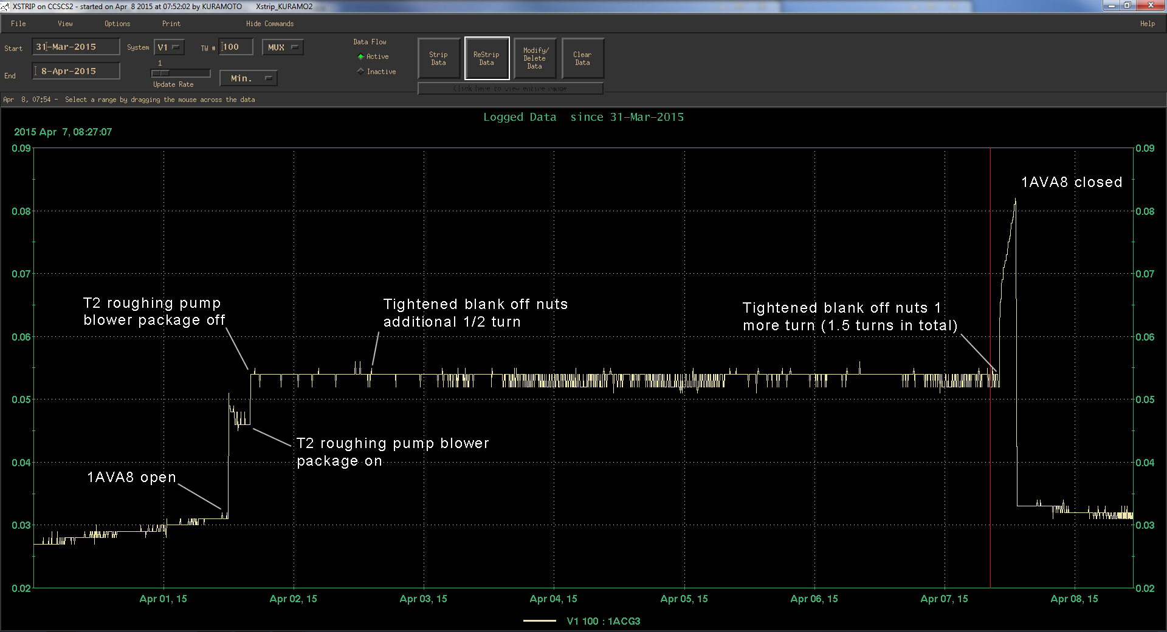This screenshot has width=1167, height=632.
Task: Open the View menu
Action: tap(65, 24)
